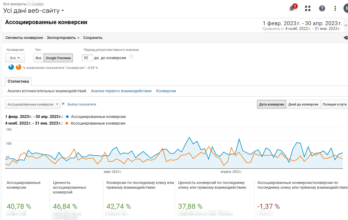The image size is (348, 220).
Task: Click the blue pie chart icon
Action: tap(11, 67)
